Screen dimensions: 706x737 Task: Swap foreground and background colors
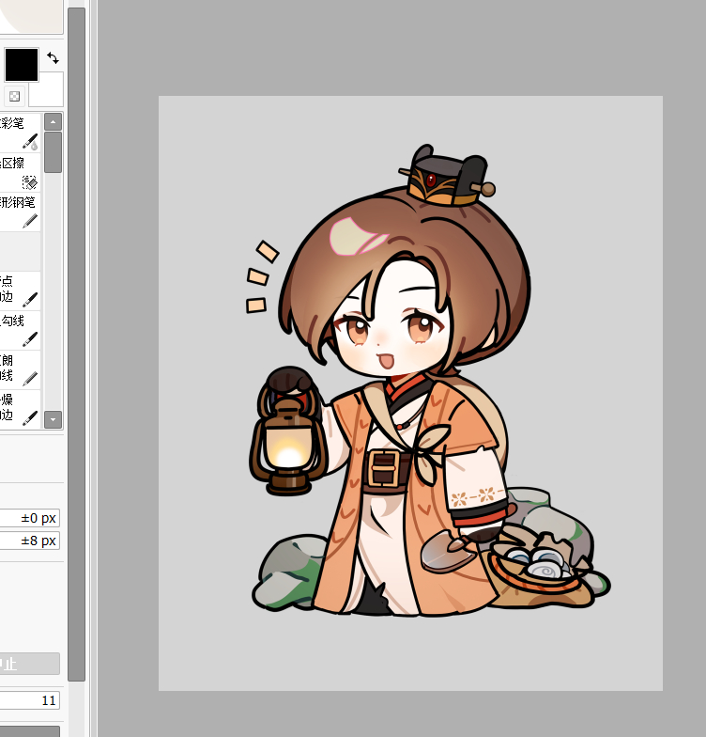tap(53, 58)
